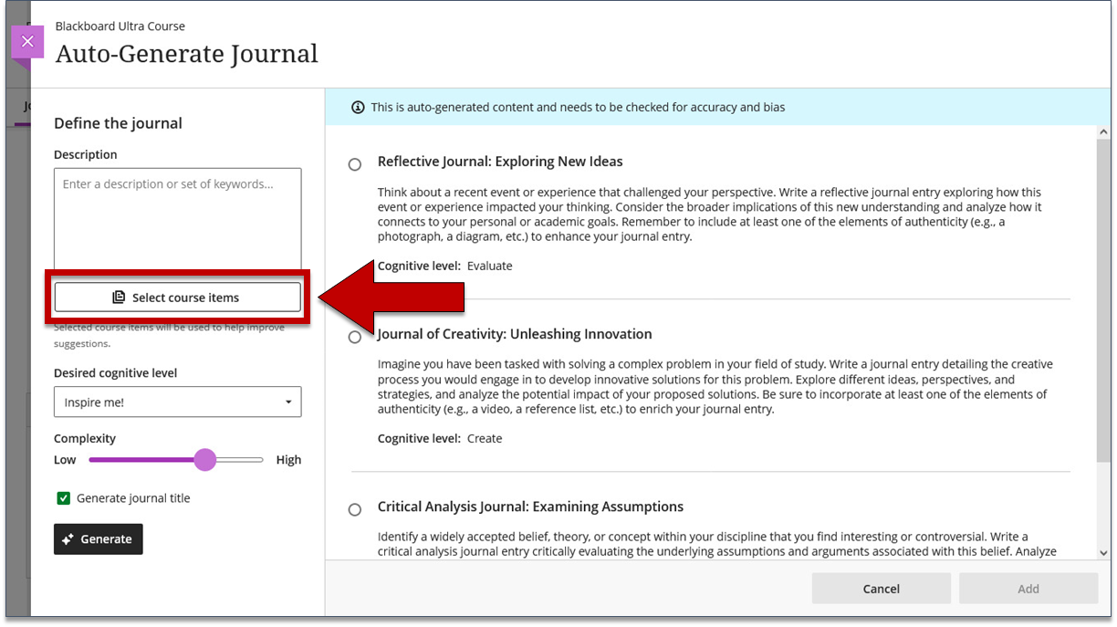Screen dimensions: 1117x627
Task: Click the scrollbar down arrow in results
Action: coord(1104,552)
